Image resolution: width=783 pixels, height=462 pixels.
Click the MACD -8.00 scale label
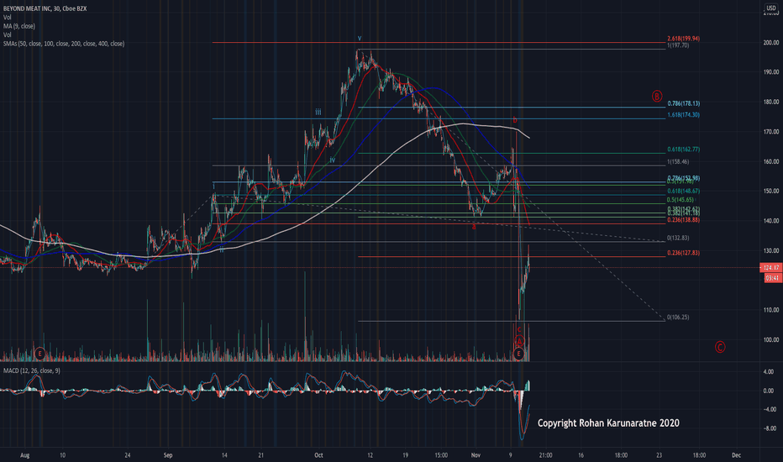click(x=768, y=428)
